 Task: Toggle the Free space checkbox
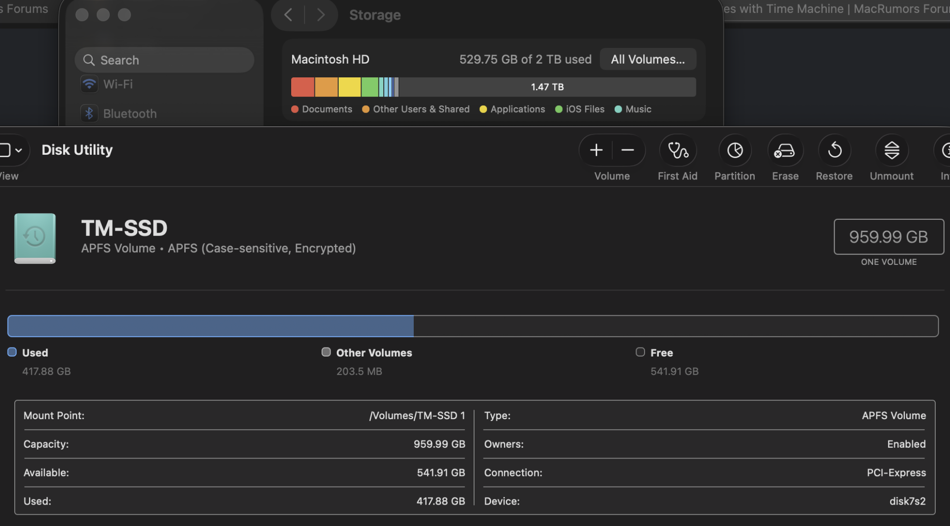coord(640,352)
